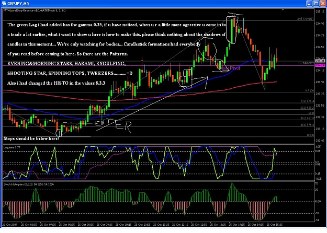Click the '25 Oct 2007' time axis label

click(10, 225)
